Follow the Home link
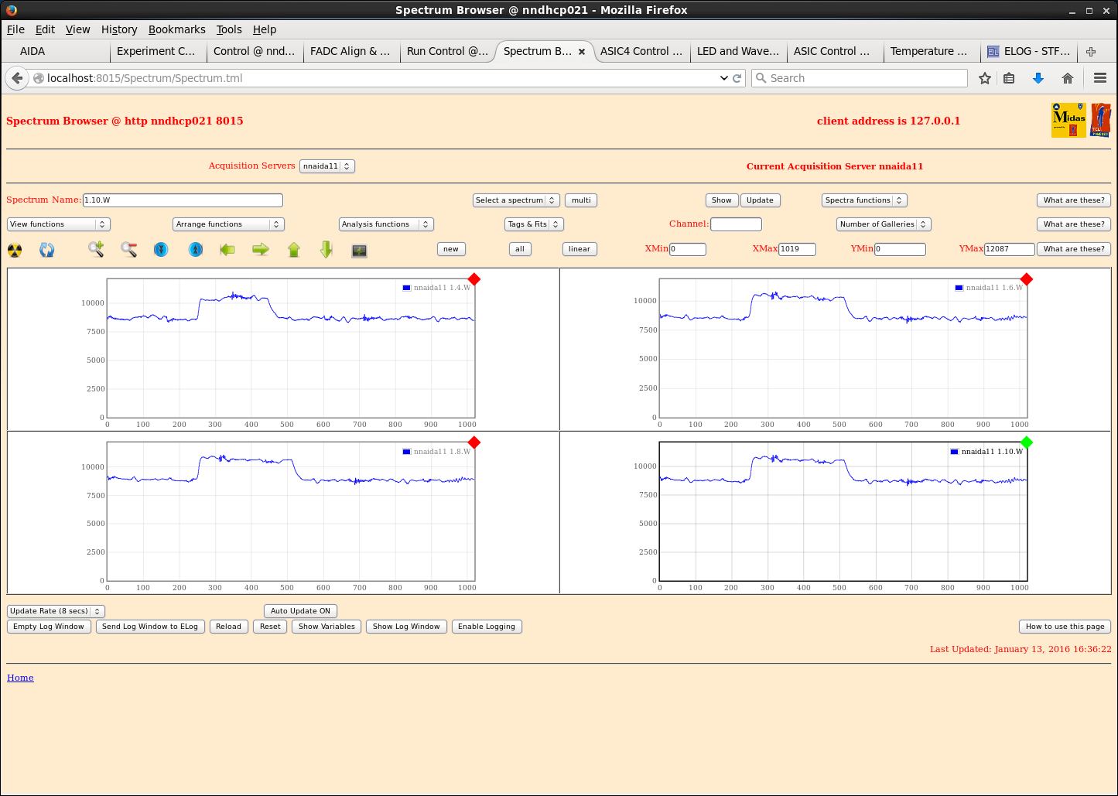1118x796 pixels. click(20, 678)
